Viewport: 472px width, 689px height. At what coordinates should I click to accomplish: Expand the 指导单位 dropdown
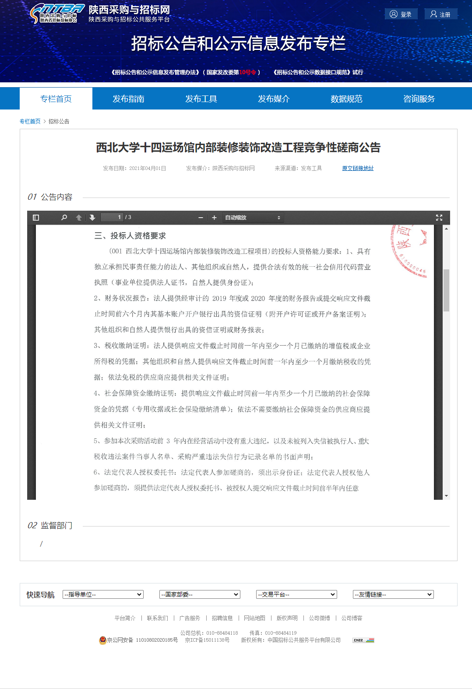point(103,594)
